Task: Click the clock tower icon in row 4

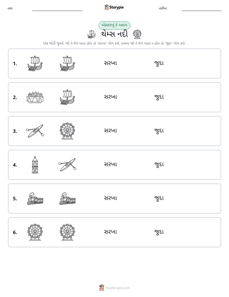Action: click(x=35, y=165)
